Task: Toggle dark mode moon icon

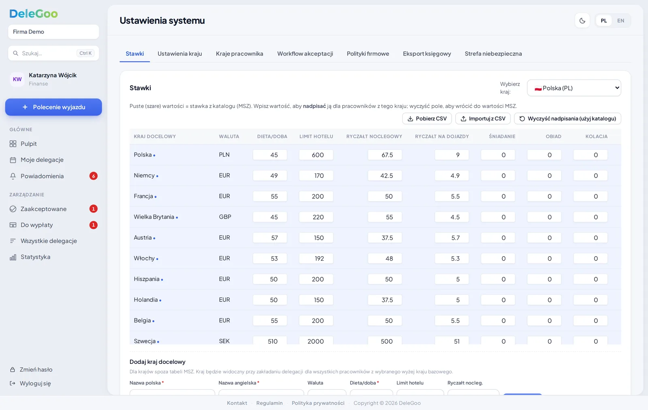Action: coord(582,21)
